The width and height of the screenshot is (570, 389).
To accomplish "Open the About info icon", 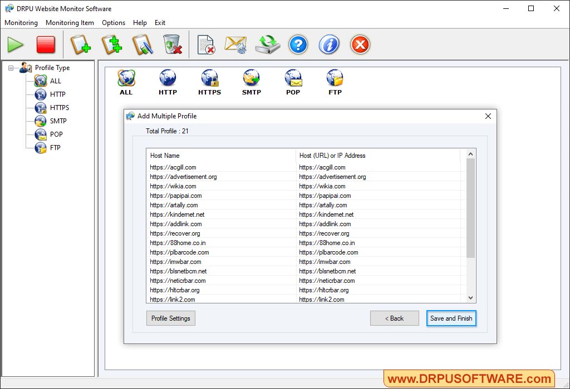I will coord(329,44).
